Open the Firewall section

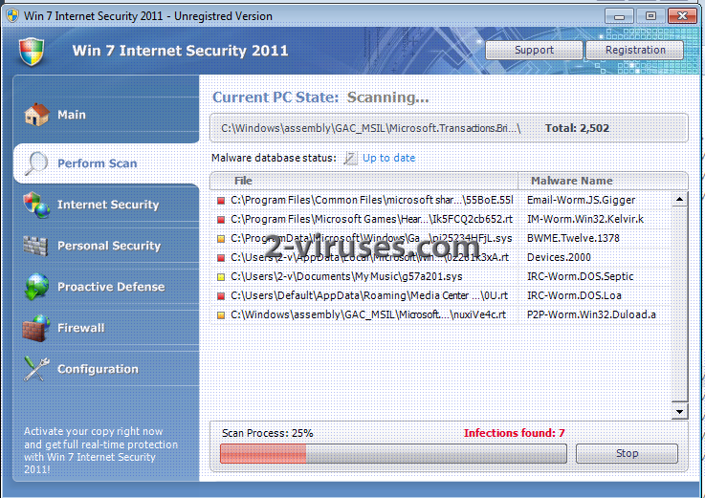(x=107, y=328)
